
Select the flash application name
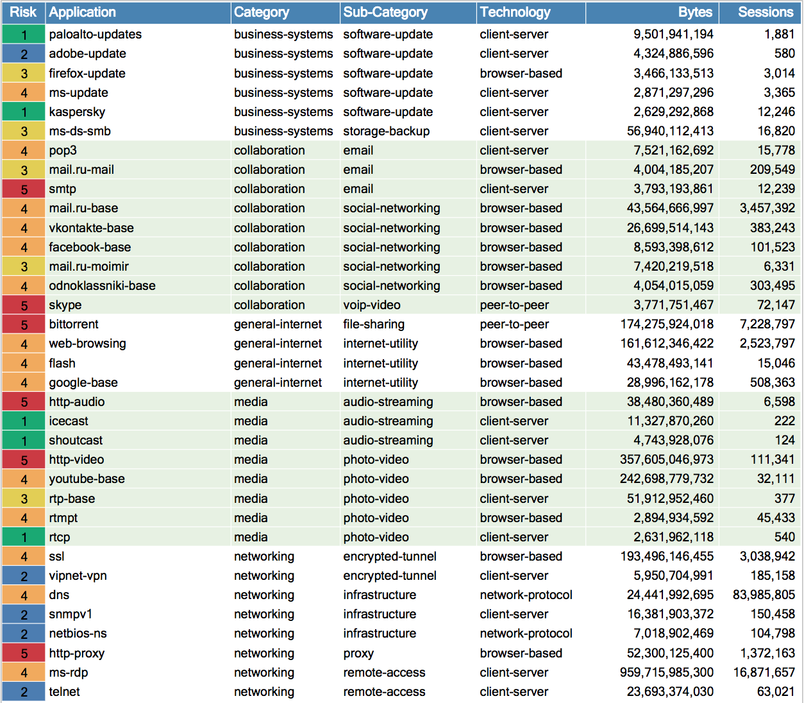pos(62,363)
